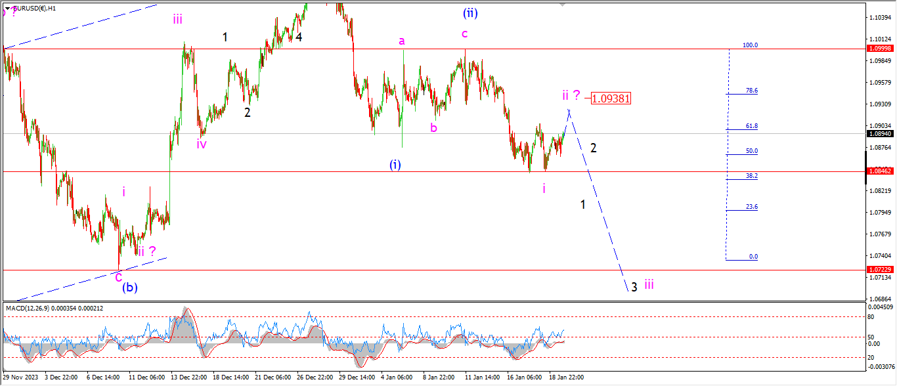This screenshot has width=897, height=386.
Task: Click the '18 Jan 22:00' time axis label
Action: 567,377
